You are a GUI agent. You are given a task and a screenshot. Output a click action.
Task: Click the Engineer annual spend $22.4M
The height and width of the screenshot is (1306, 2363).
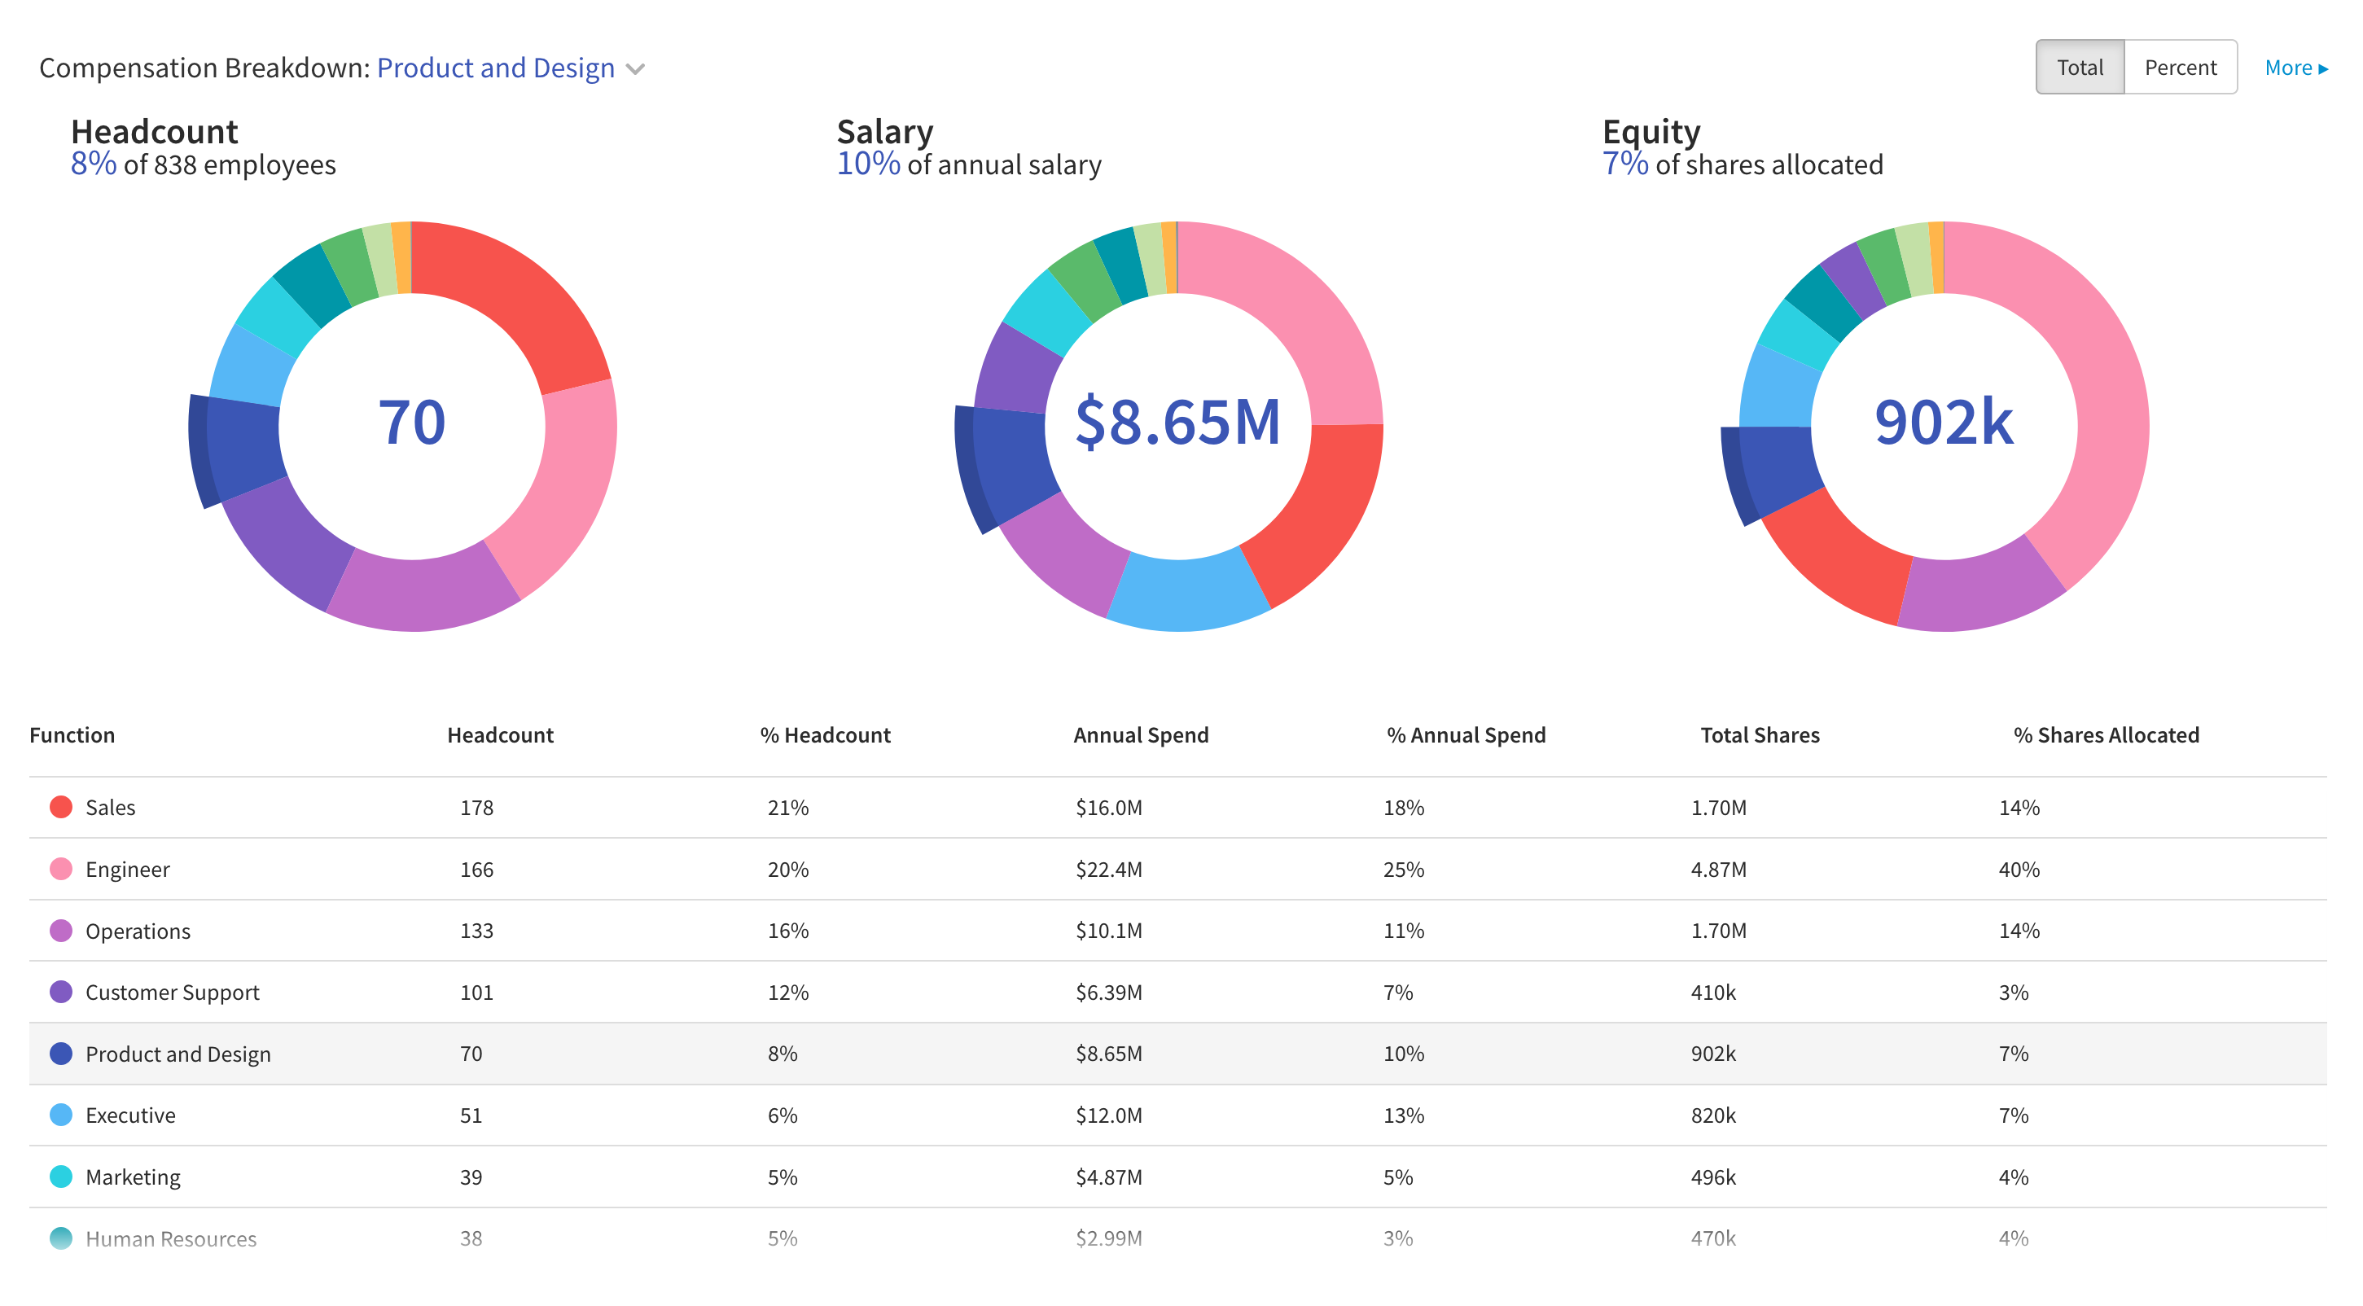pos(1108,870)
